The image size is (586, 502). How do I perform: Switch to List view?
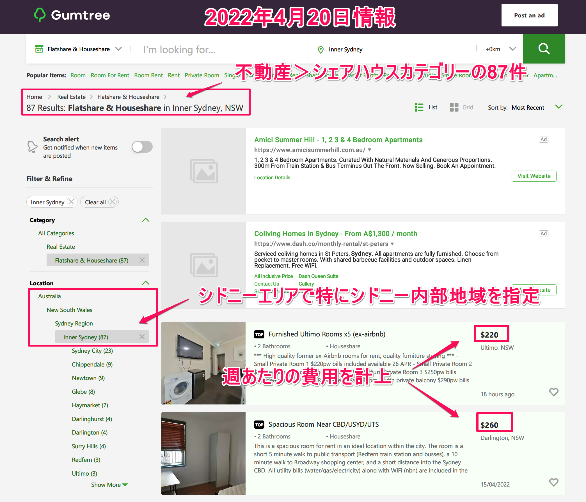(426, 107)
